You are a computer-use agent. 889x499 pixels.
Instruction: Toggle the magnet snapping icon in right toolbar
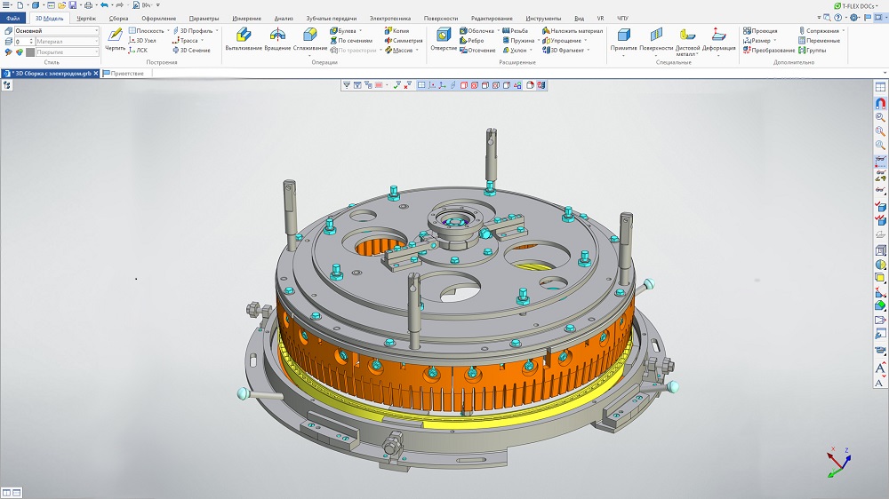coord(880,103)
